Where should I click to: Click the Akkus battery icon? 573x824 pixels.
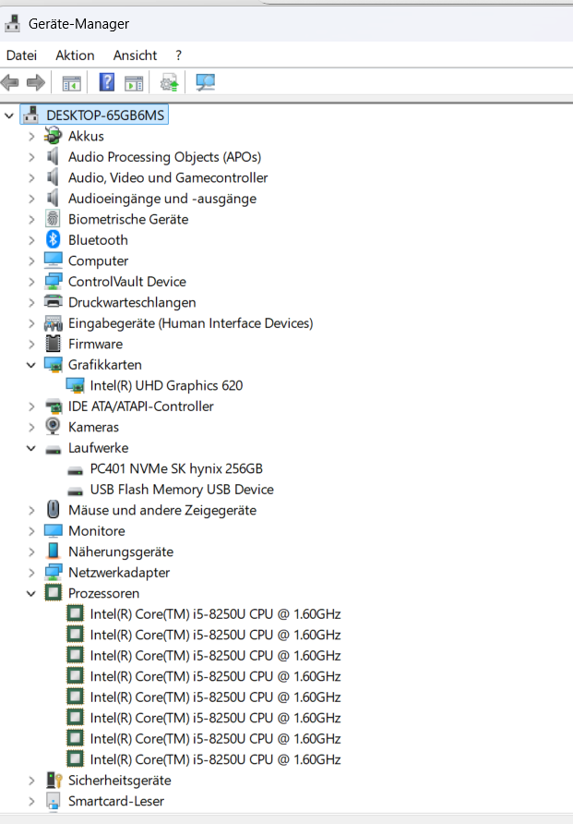(x=53, y=136)
